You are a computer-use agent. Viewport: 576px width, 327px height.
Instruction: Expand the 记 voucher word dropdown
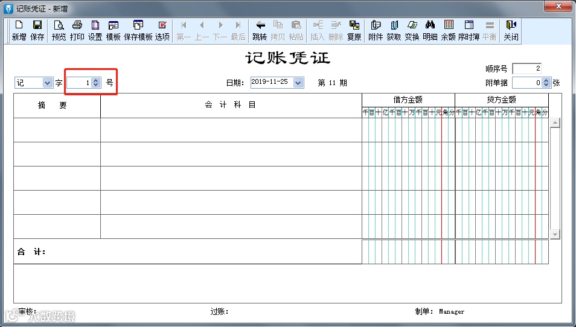(47, 83)
